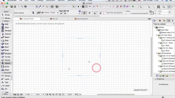Click the Print icon

point(15,7)
